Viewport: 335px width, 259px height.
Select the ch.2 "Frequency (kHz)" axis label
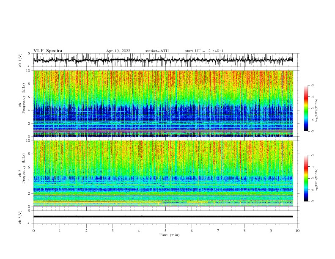coord(24,168)
